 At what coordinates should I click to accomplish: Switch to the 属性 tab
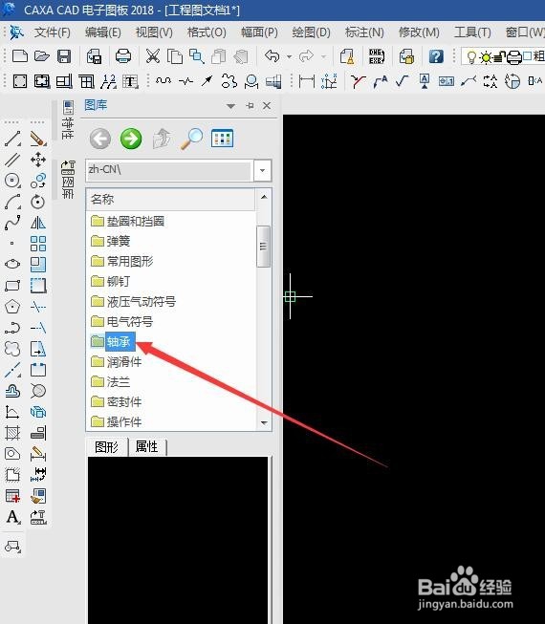[147, 447]
